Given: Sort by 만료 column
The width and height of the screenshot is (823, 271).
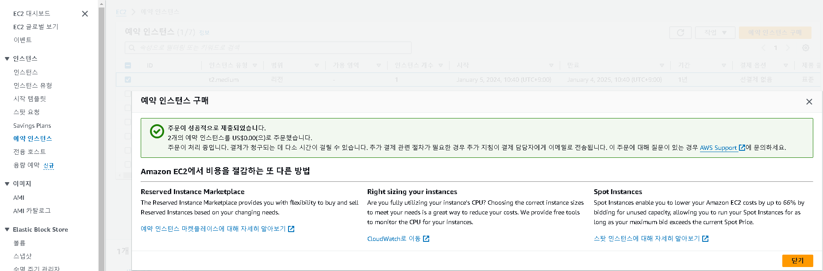Looking at the screenshot, I should (x=662, y=65).
